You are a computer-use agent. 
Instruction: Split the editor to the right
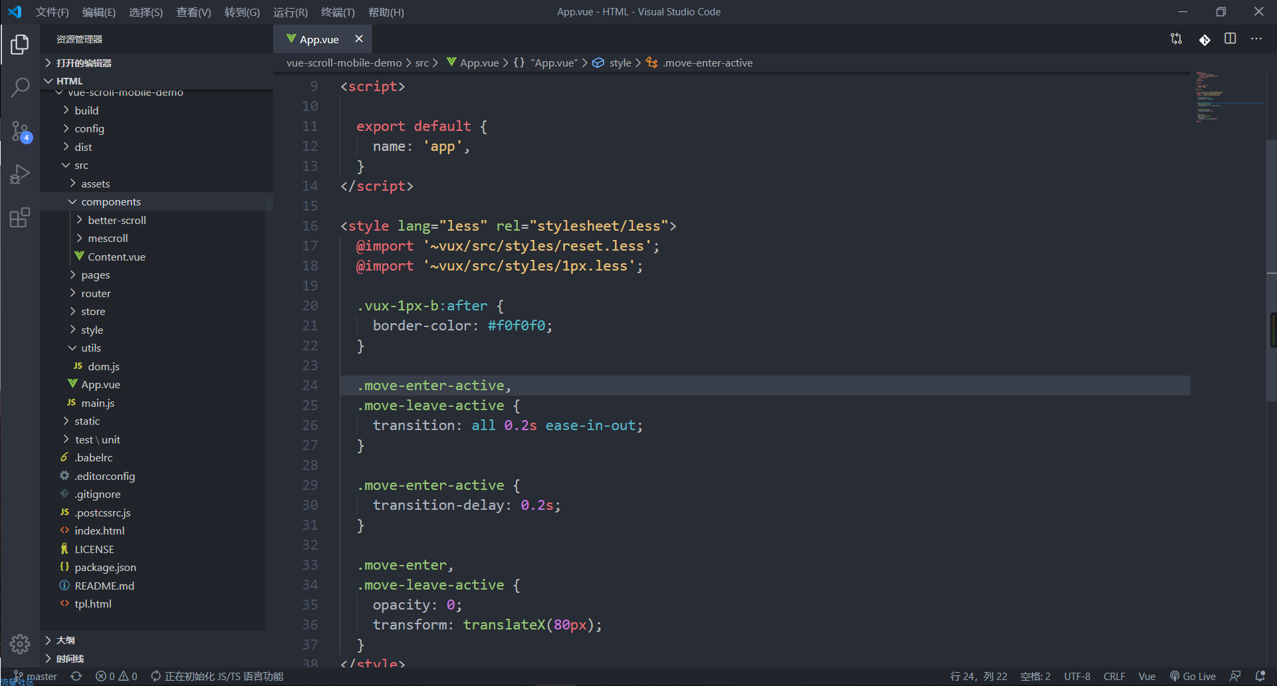tap(1230, 39)
